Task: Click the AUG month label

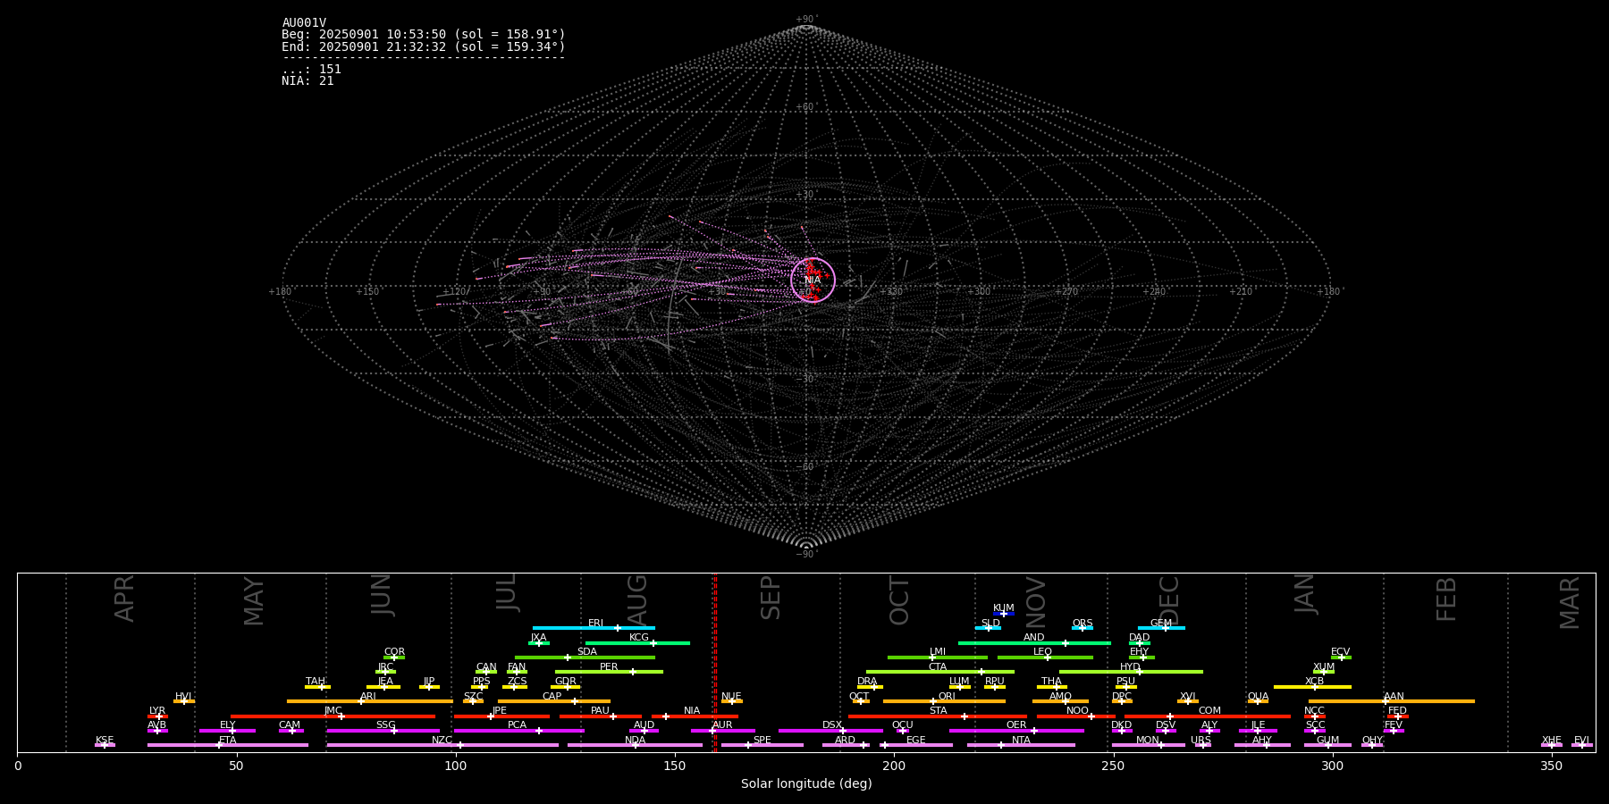Action: 637,600
